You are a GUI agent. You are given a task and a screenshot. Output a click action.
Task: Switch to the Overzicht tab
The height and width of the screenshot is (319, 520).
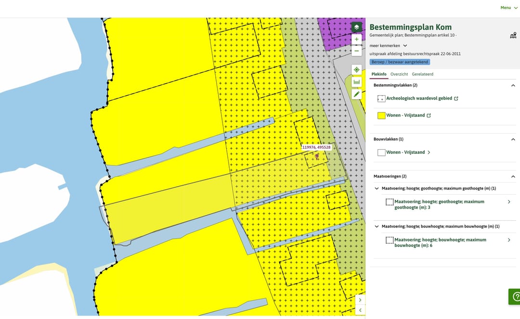click(399, 74)
